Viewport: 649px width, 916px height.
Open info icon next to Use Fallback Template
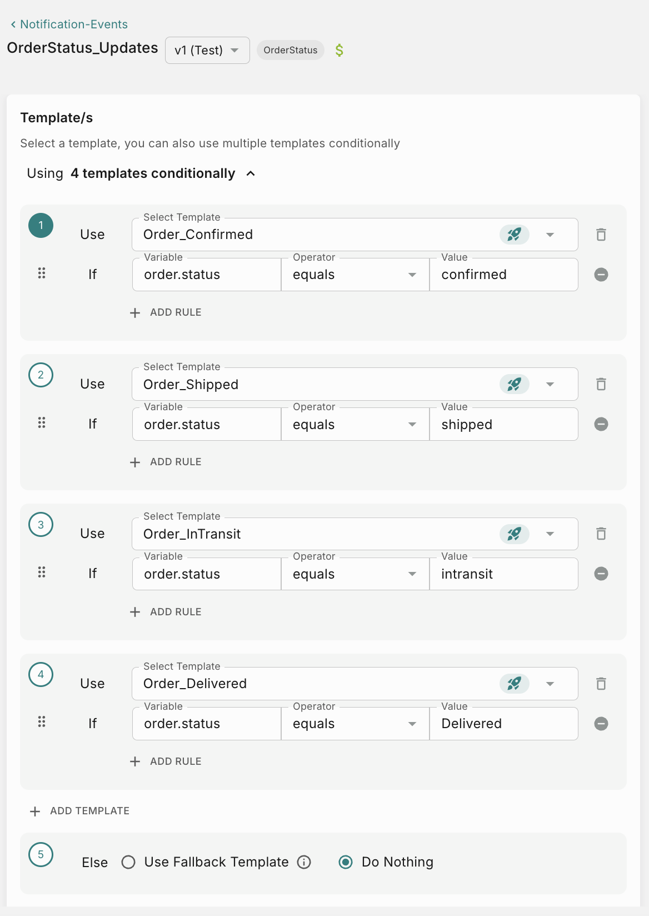point(304,862)
